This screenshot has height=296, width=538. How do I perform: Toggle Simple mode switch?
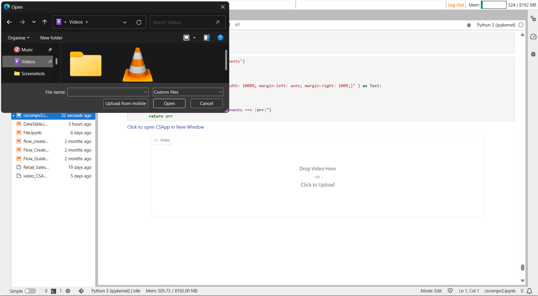[x=30, y=291]
